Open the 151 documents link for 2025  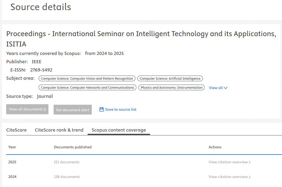pyautogui.click(x=67, y=162)
